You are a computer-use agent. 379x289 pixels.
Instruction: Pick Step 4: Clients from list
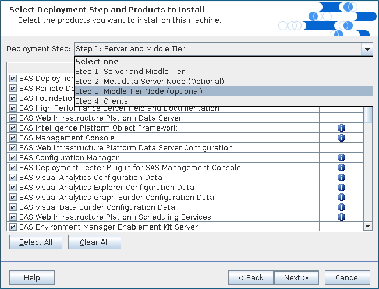tap(101, 101)
